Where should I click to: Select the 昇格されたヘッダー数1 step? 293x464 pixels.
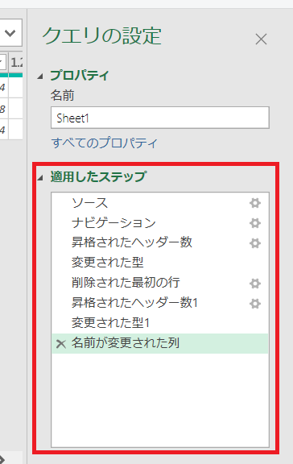(160, 303)
